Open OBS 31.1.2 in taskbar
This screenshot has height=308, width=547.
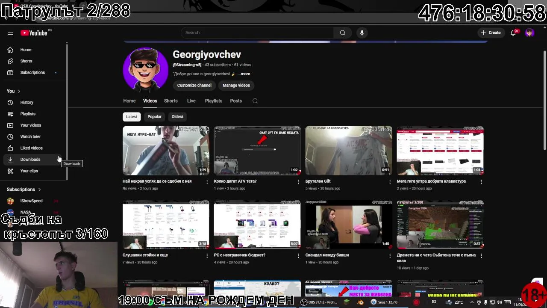coord(319,302)
